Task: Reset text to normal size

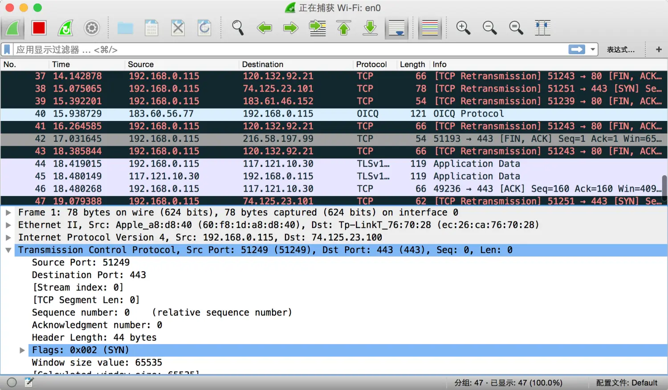Action: (516, 28)
